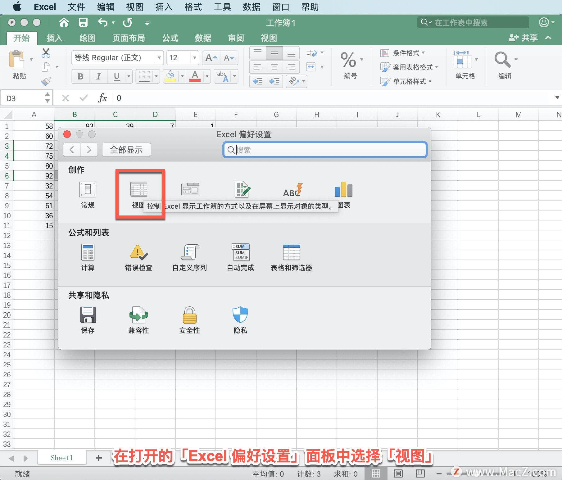Open the Ribbon and toolbar preferences icon

point(190,189)
